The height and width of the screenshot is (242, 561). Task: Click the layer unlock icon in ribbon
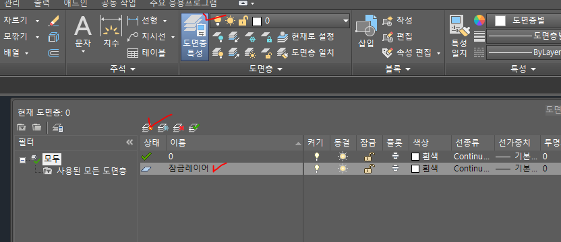[x=266, y=53]
